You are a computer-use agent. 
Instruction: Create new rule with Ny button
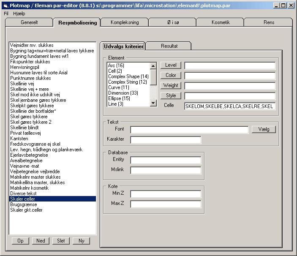(81, 241)
